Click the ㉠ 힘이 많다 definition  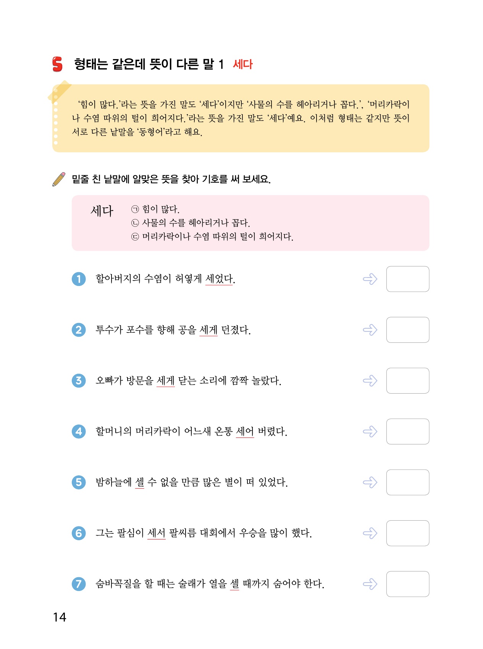click(x=155, y=209)
